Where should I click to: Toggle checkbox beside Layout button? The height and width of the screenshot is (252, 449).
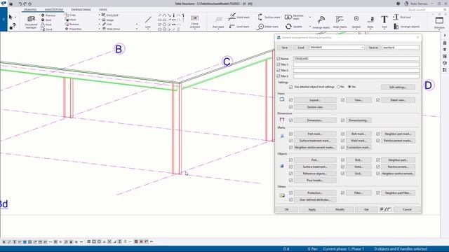click(290, 100)
